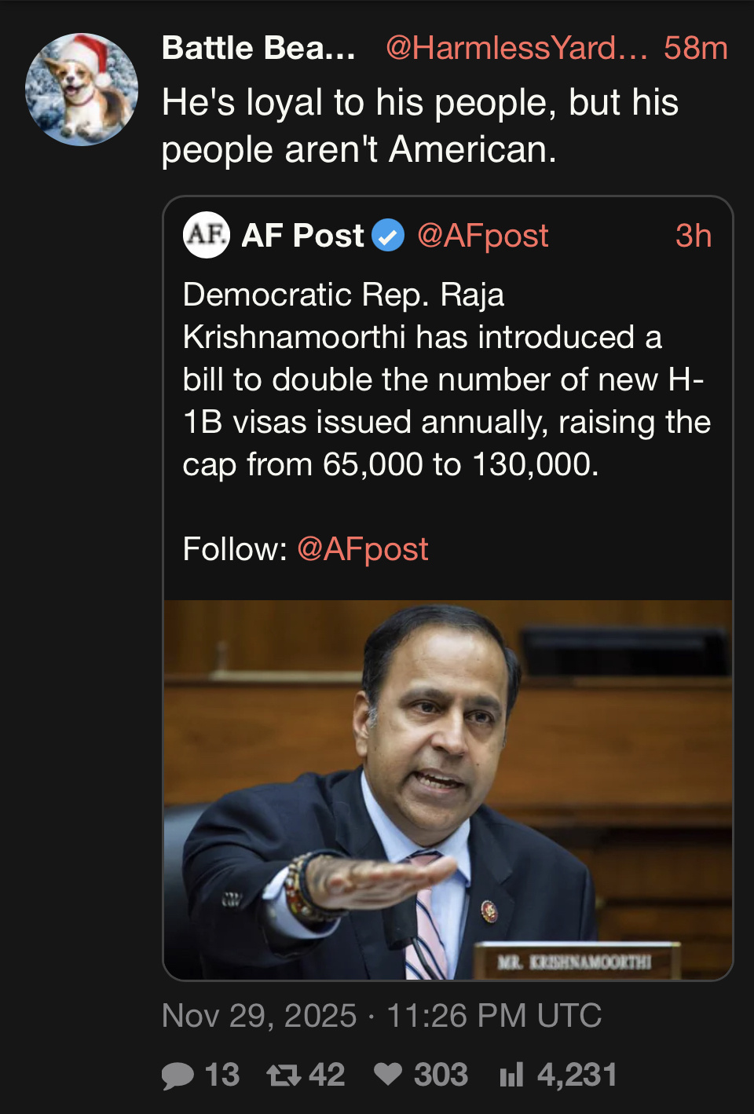Open the Battle Bea beagle profile avatar
Screen dimensions: 754x1114
(x=82, y=90)
